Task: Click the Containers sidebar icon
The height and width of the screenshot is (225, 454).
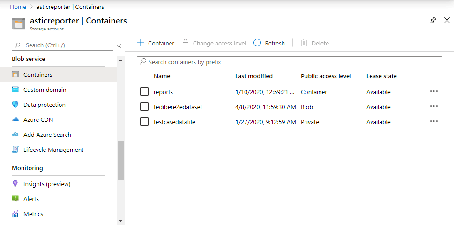Action: tap(15, 75)
